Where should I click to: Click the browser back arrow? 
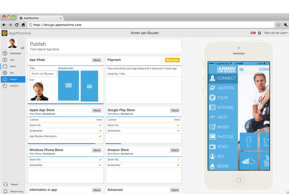pyautogui.click(x=4, y=25)
